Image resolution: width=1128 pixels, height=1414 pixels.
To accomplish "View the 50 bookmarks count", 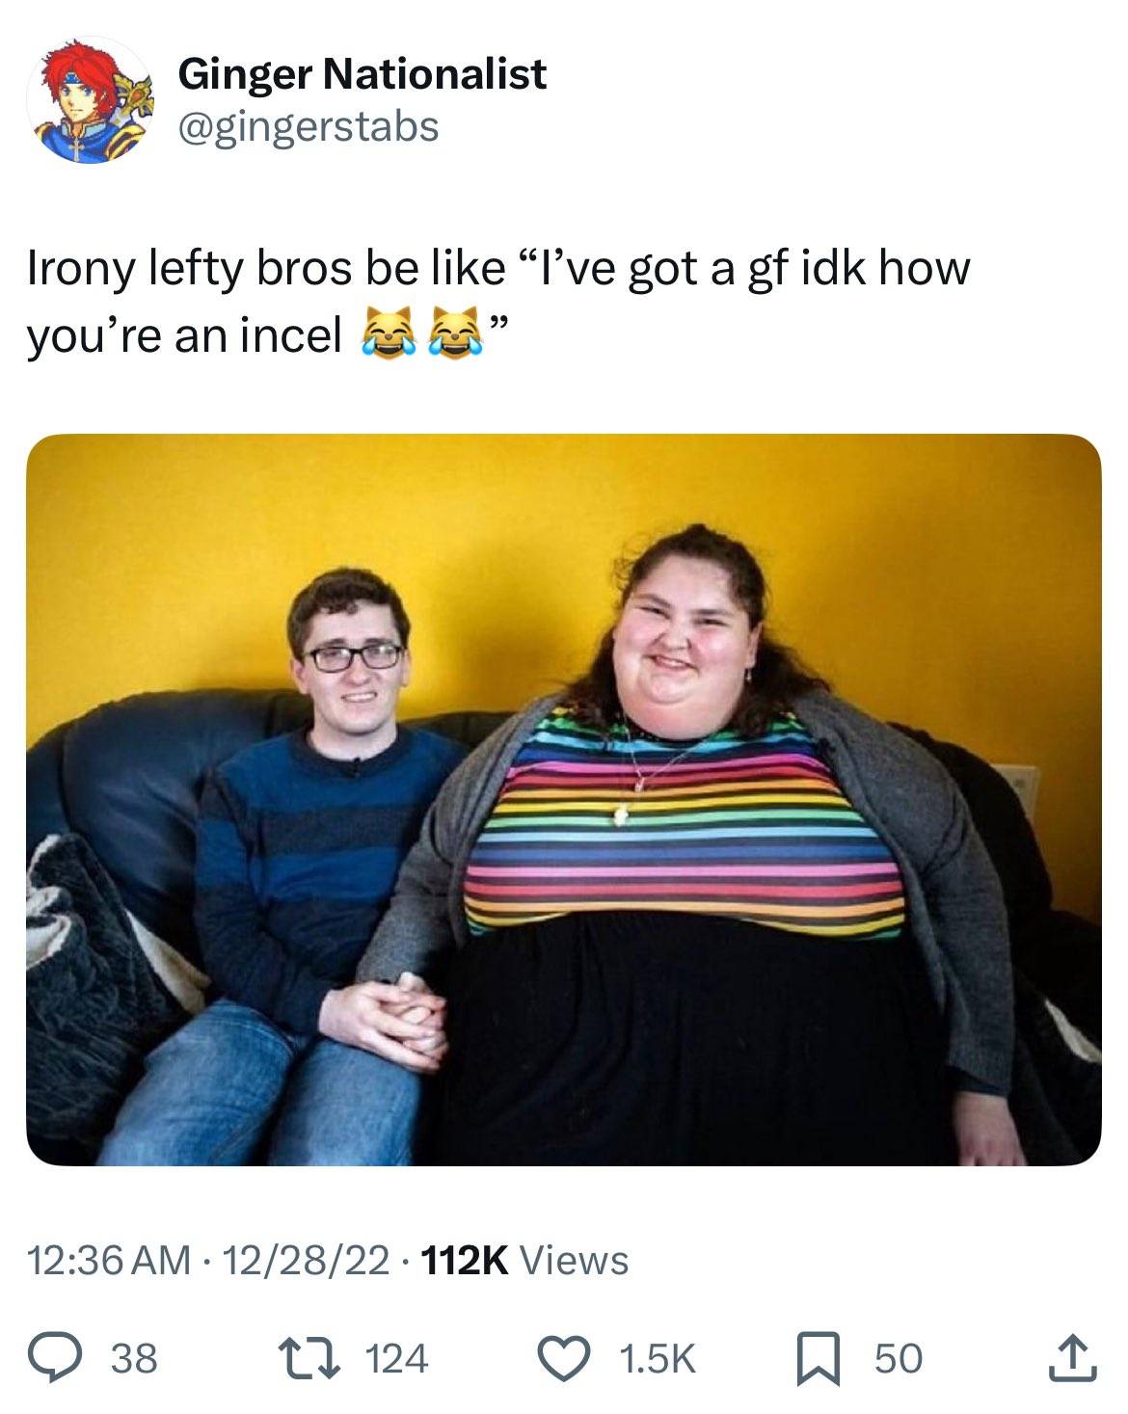I will click(x=899, y=1359).
